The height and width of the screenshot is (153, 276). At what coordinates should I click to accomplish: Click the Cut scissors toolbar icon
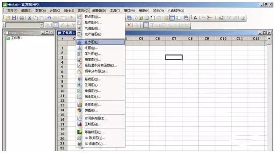coord(30,18)
